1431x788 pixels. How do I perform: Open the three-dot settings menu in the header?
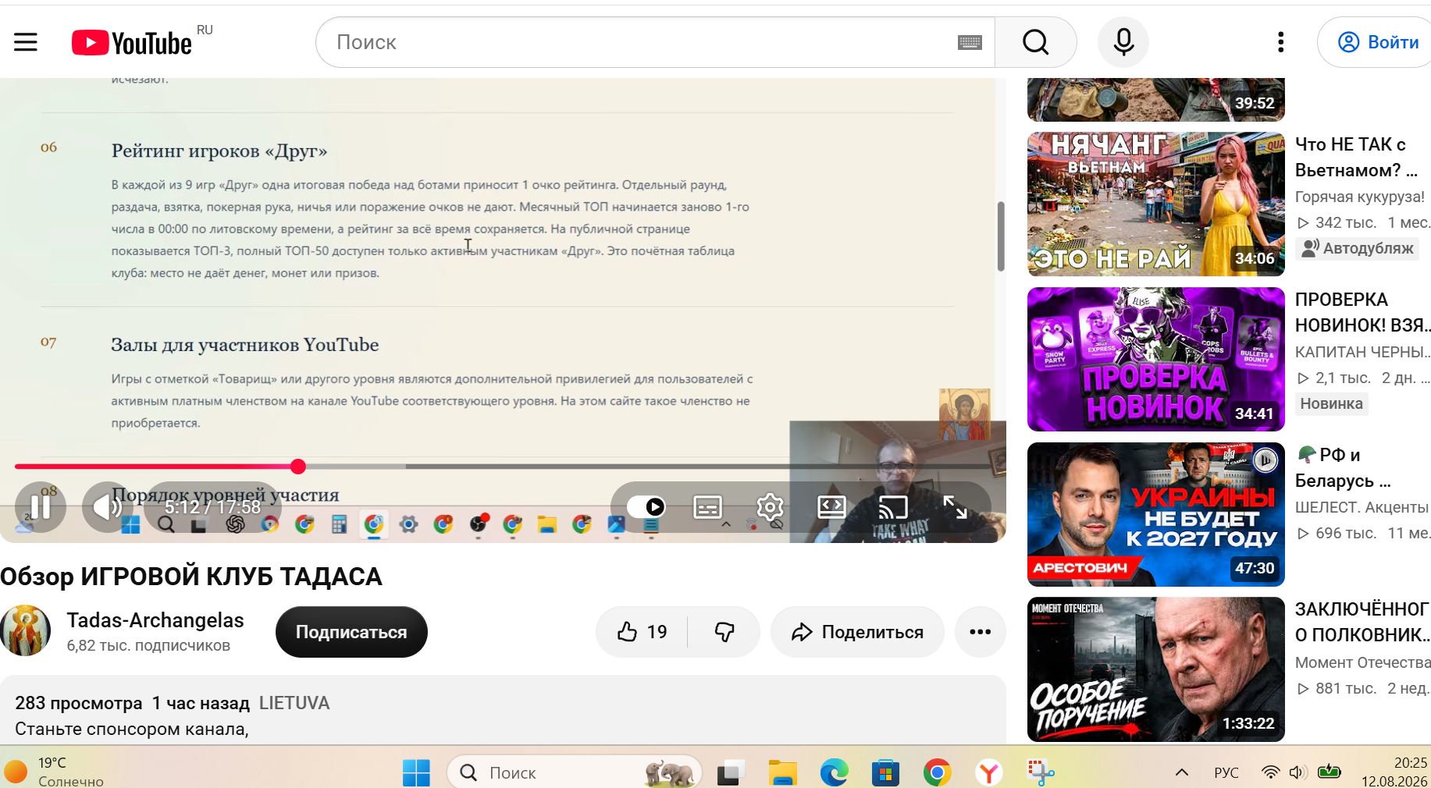click(x=1280, y=42)
